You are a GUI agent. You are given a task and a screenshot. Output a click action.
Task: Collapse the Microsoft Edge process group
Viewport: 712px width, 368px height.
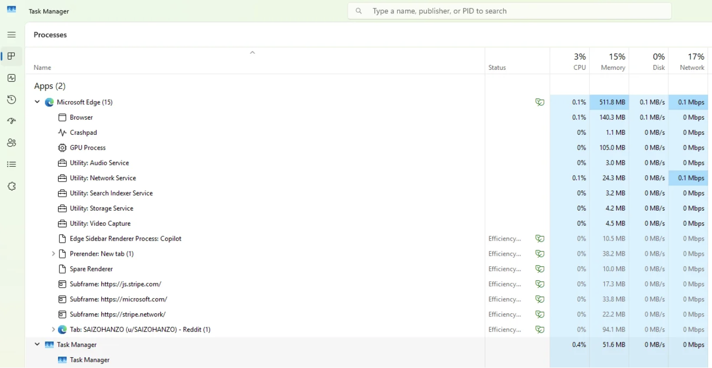pyautogui.click(x=37, y=102)
